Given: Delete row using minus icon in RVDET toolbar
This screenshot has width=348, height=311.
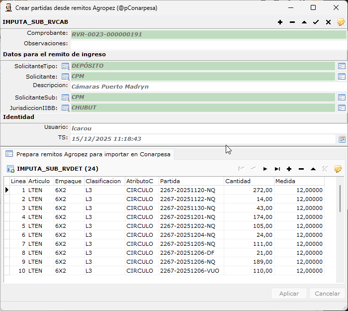Looking at the screenshot, I should coord(301,169).
